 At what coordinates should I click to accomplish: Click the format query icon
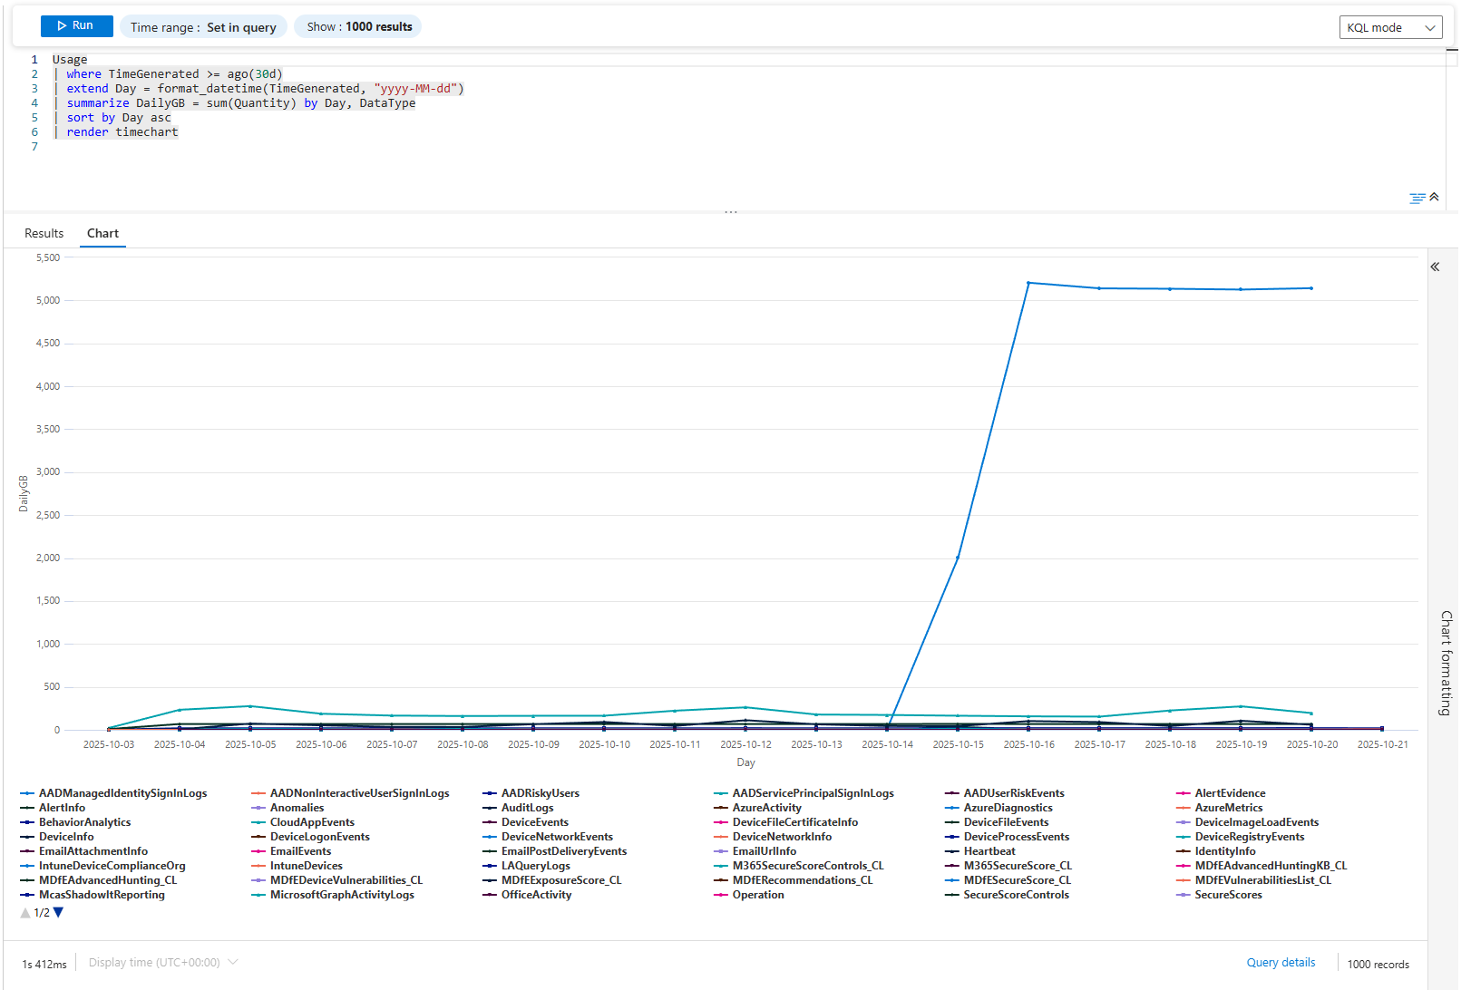pos(1416,198)
